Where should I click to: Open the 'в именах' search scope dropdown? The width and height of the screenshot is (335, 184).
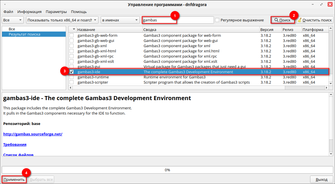(x=120, y=20)
